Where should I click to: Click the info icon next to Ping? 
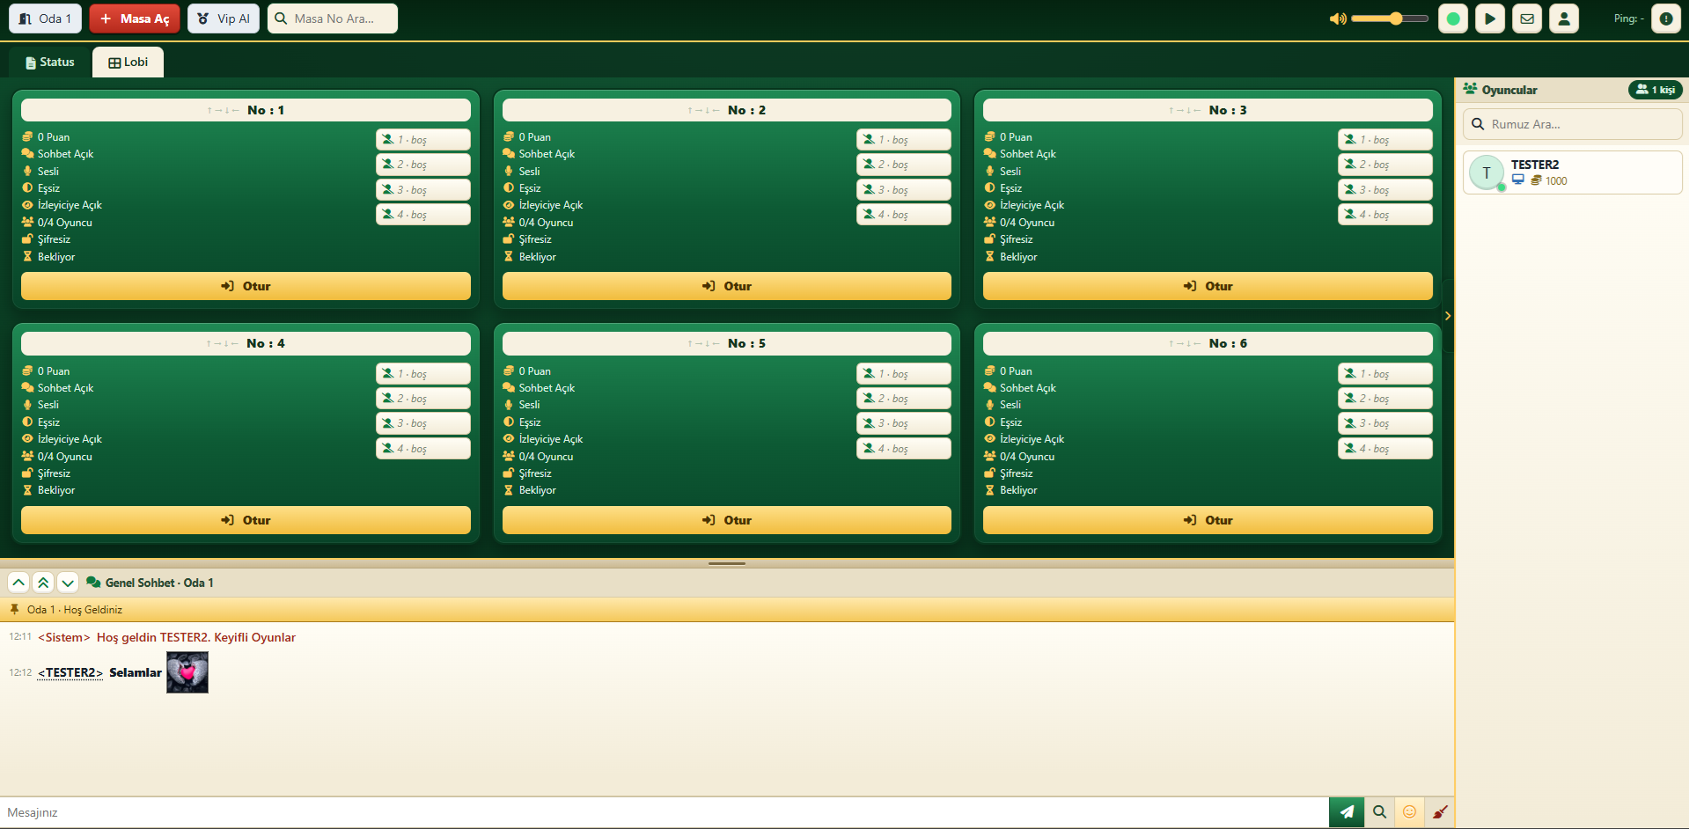(1666, 18)
